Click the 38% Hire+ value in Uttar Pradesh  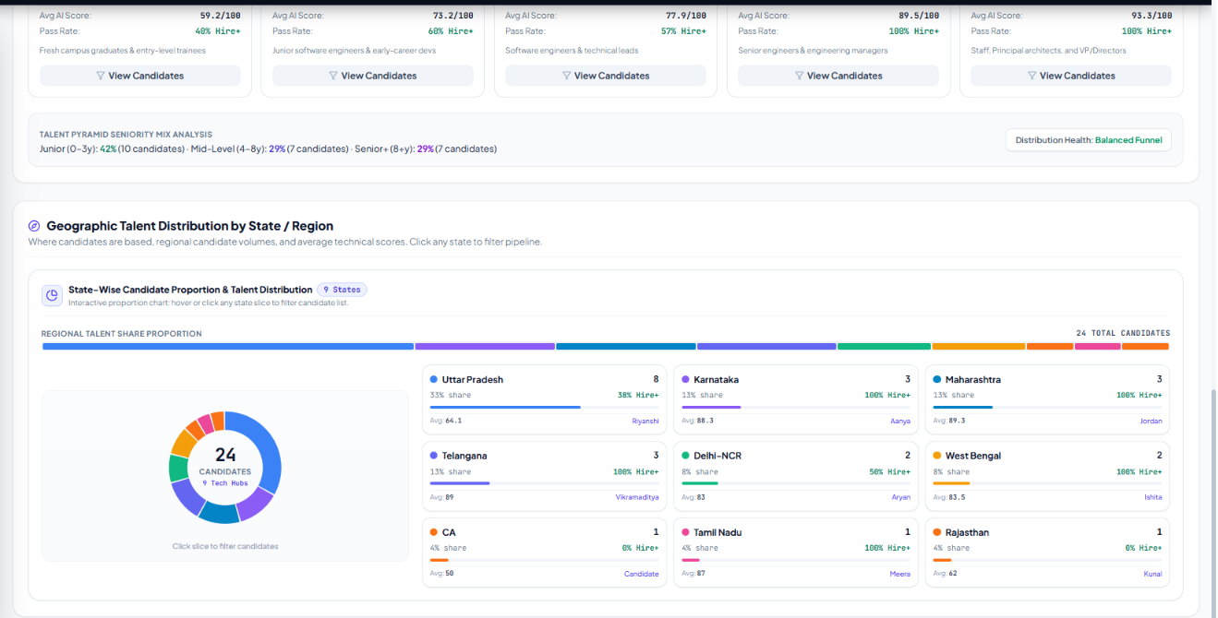point(638,395)
